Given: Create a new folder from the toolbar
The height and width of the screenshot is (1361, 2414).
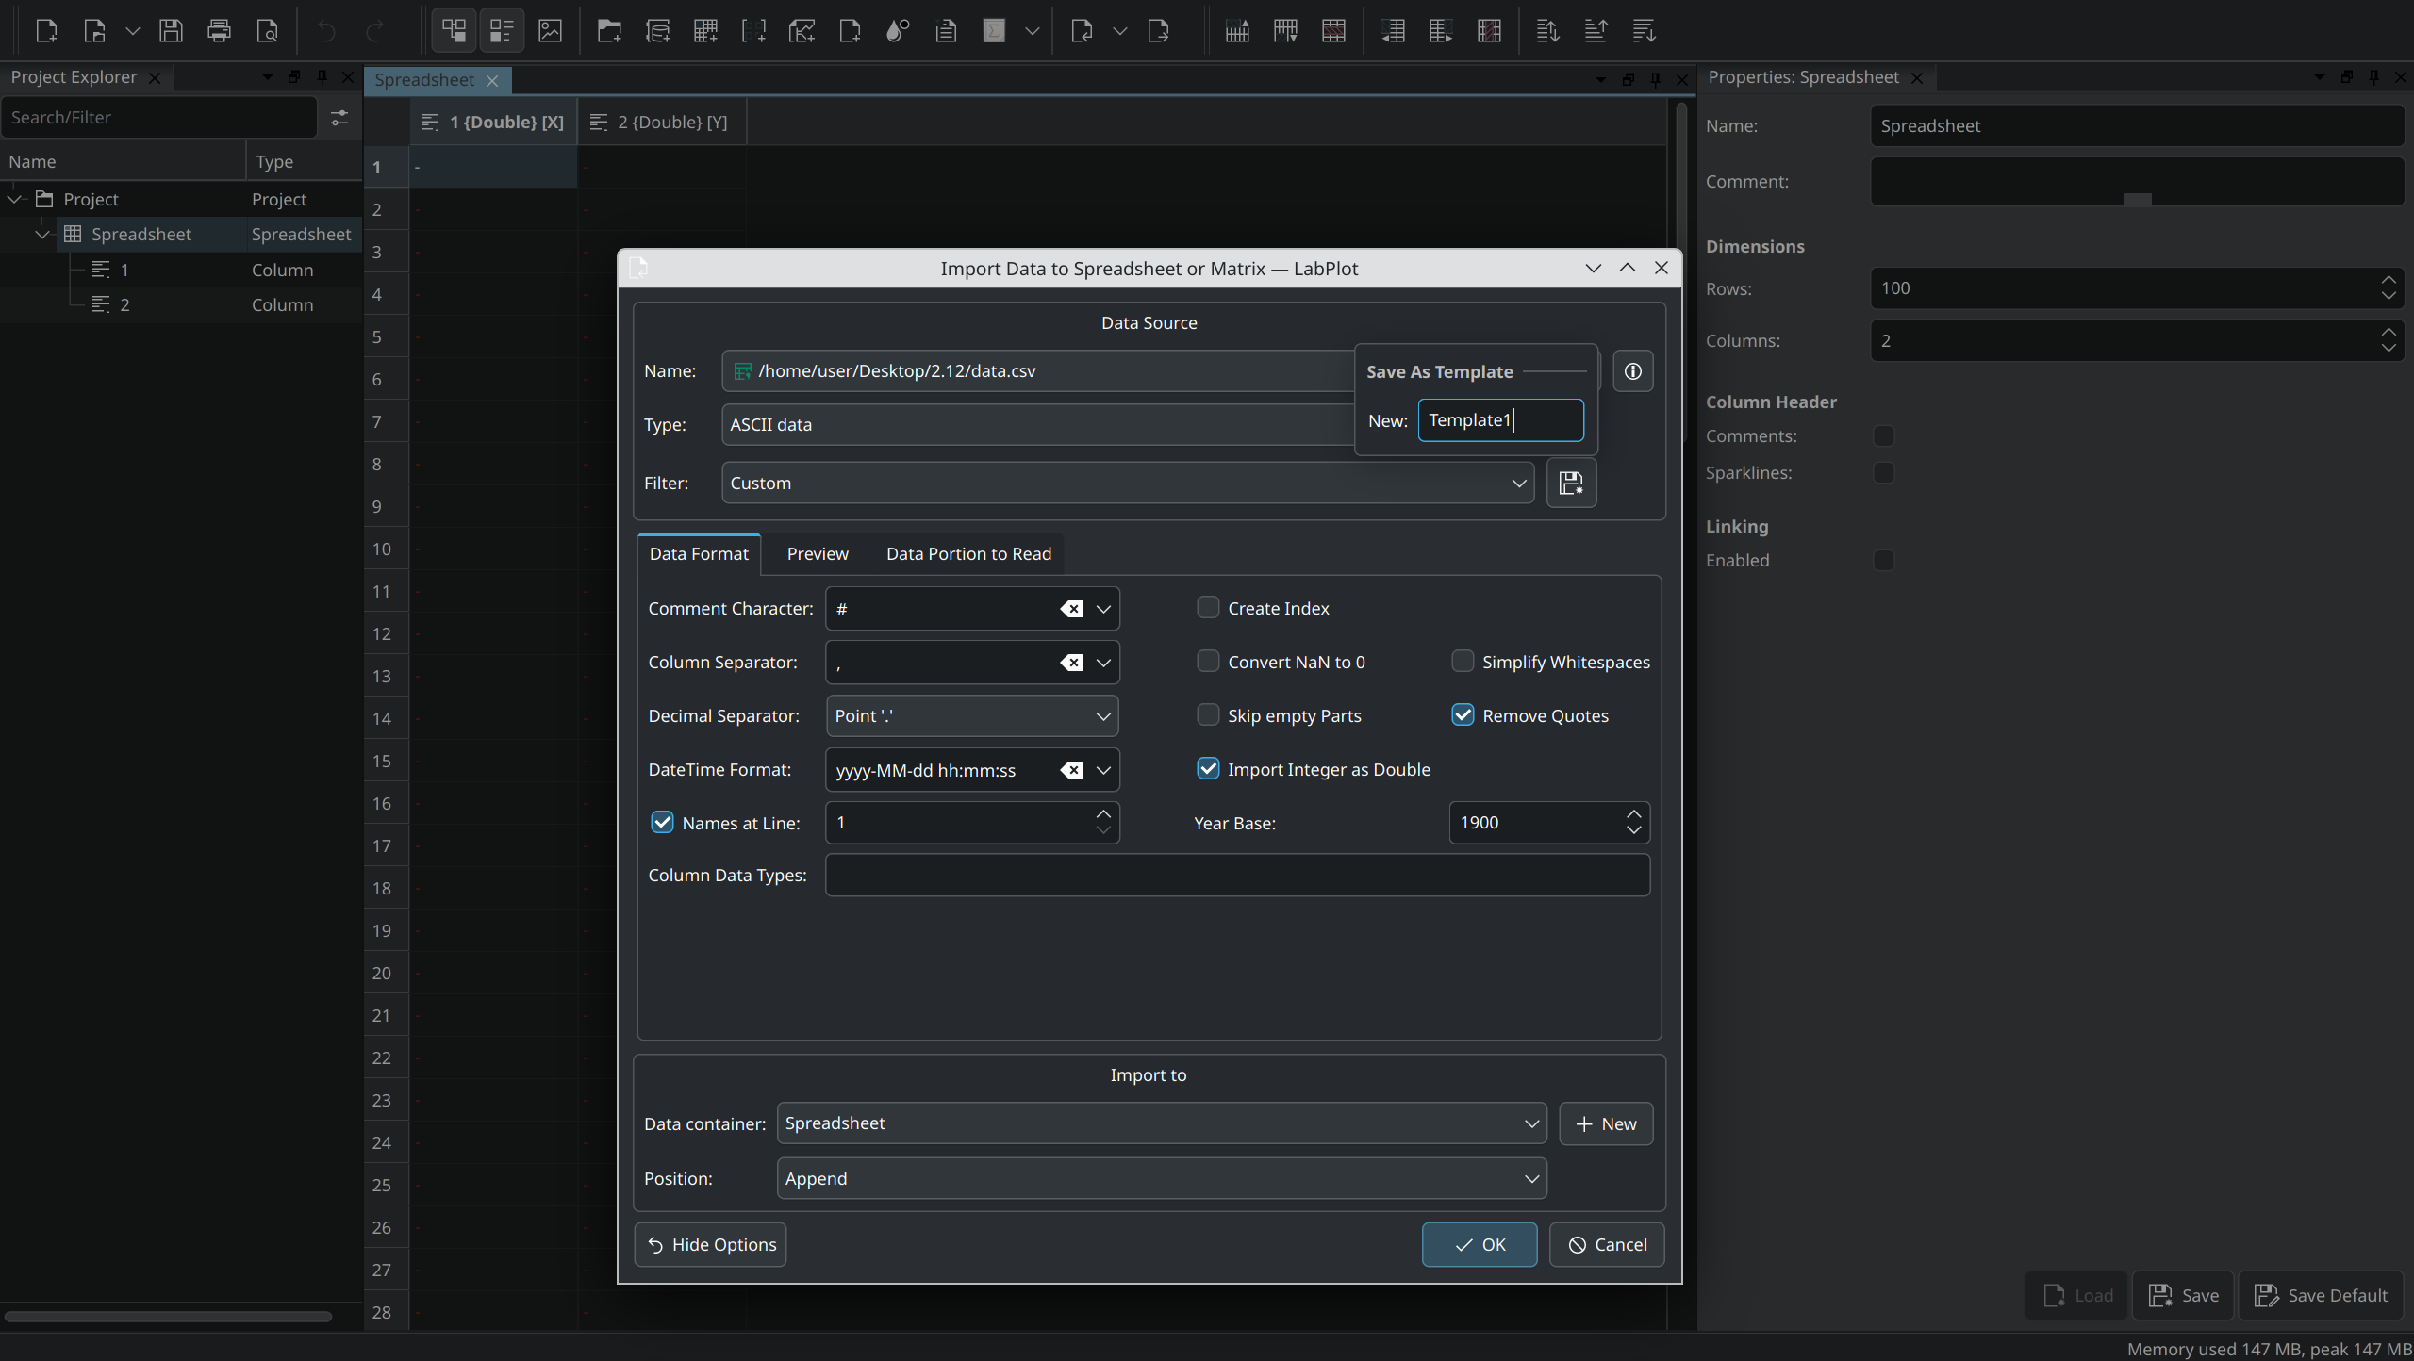Looking at the screenshot, I should pyautogui.click(x=608, y=30).
